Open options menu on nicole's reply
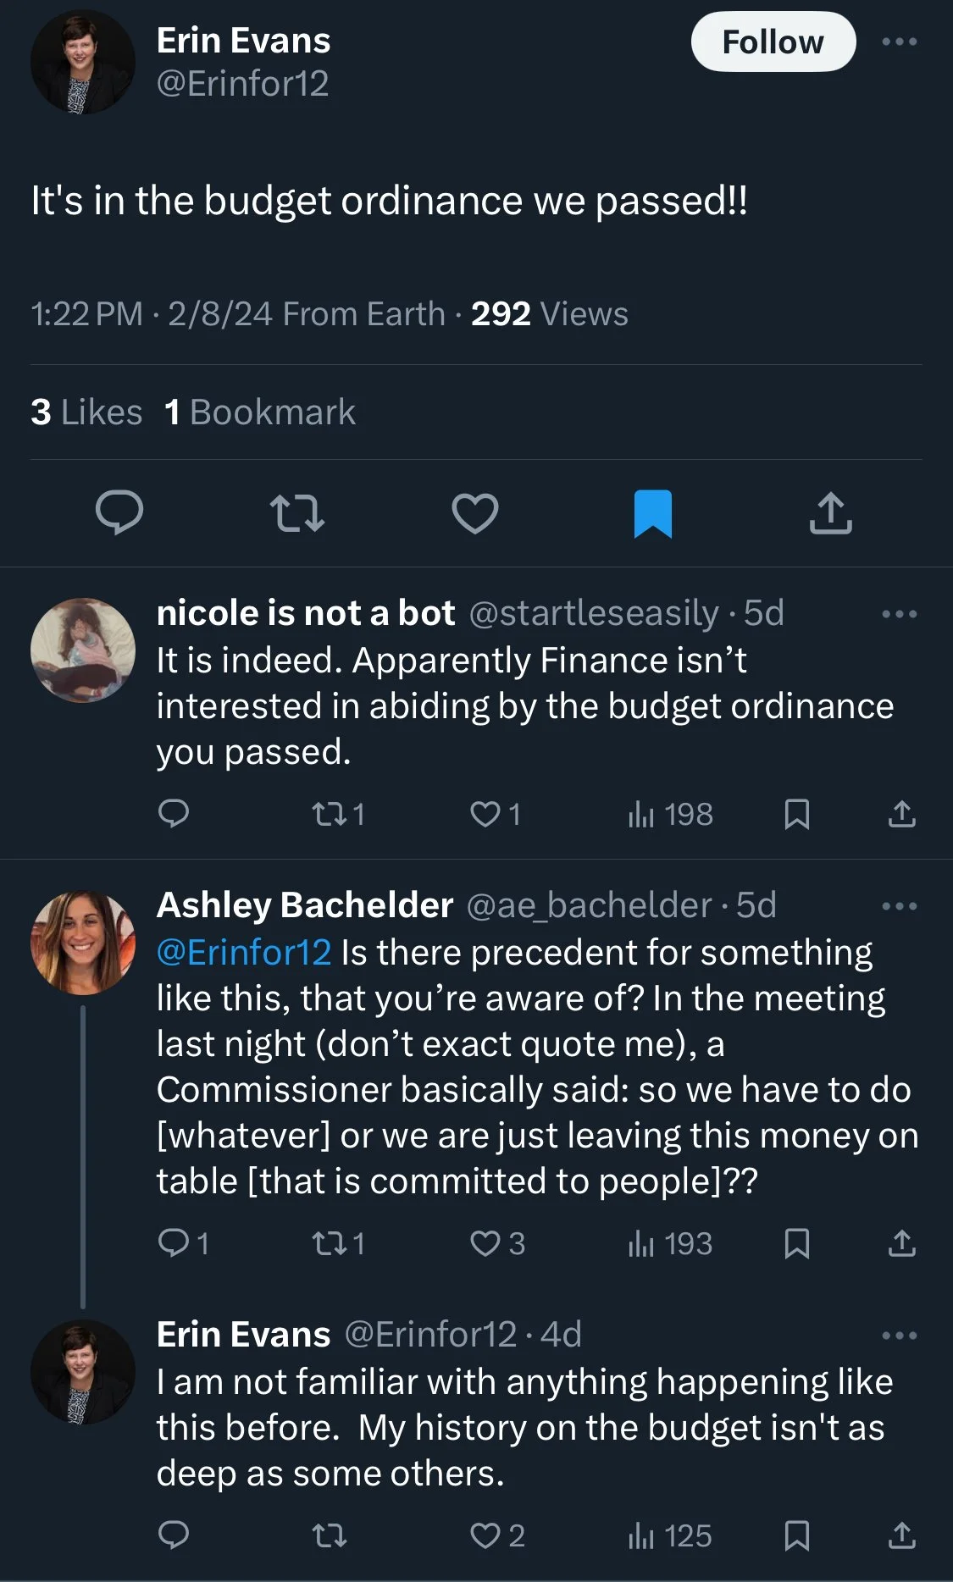This screenshot has height=1582, width=953. point(899,614)
